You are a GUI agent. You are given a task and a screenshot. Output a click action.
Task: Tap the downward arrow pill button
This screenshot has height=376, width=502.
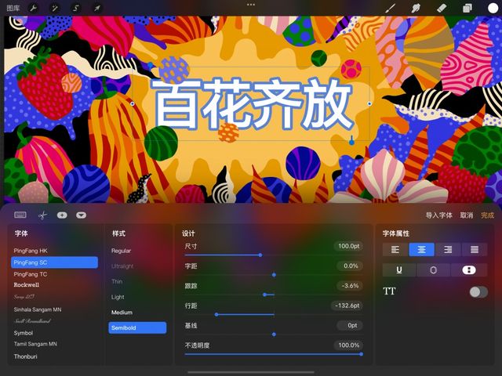(82, 215)
